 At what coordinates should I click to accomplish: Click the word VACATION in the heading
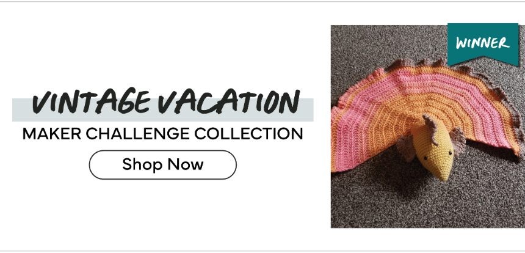pyautogui.click(x=229, y=101)
